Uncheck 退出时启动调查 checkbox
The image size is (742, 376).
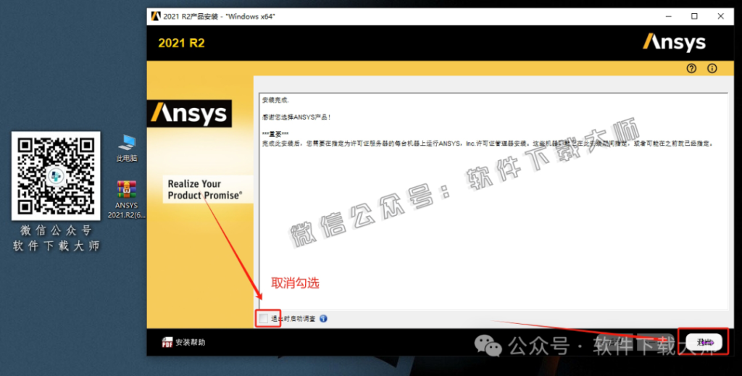263,319
